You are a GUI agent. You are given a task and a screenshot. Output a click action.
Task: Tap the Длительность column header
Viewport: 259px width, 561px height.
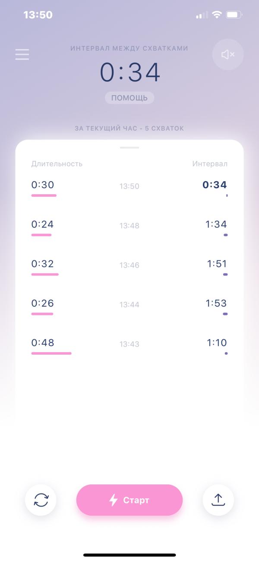click(57, 163)
